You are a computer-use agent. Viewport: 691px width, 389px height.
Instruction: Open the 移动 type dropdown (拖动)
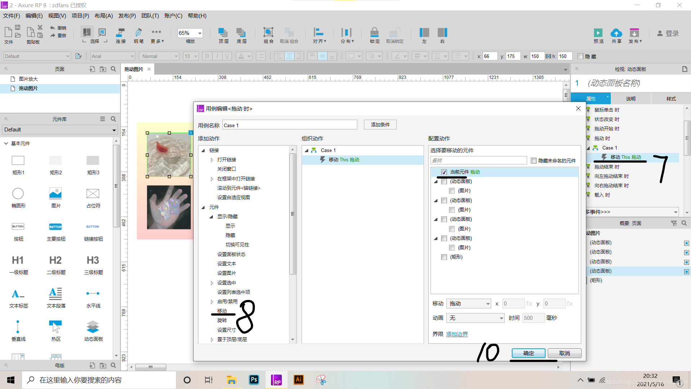tap(469, 304)
